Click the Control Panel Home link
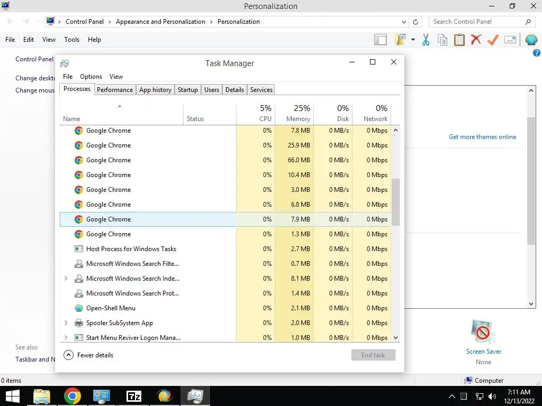542x406 pixels. coord(34,59)
